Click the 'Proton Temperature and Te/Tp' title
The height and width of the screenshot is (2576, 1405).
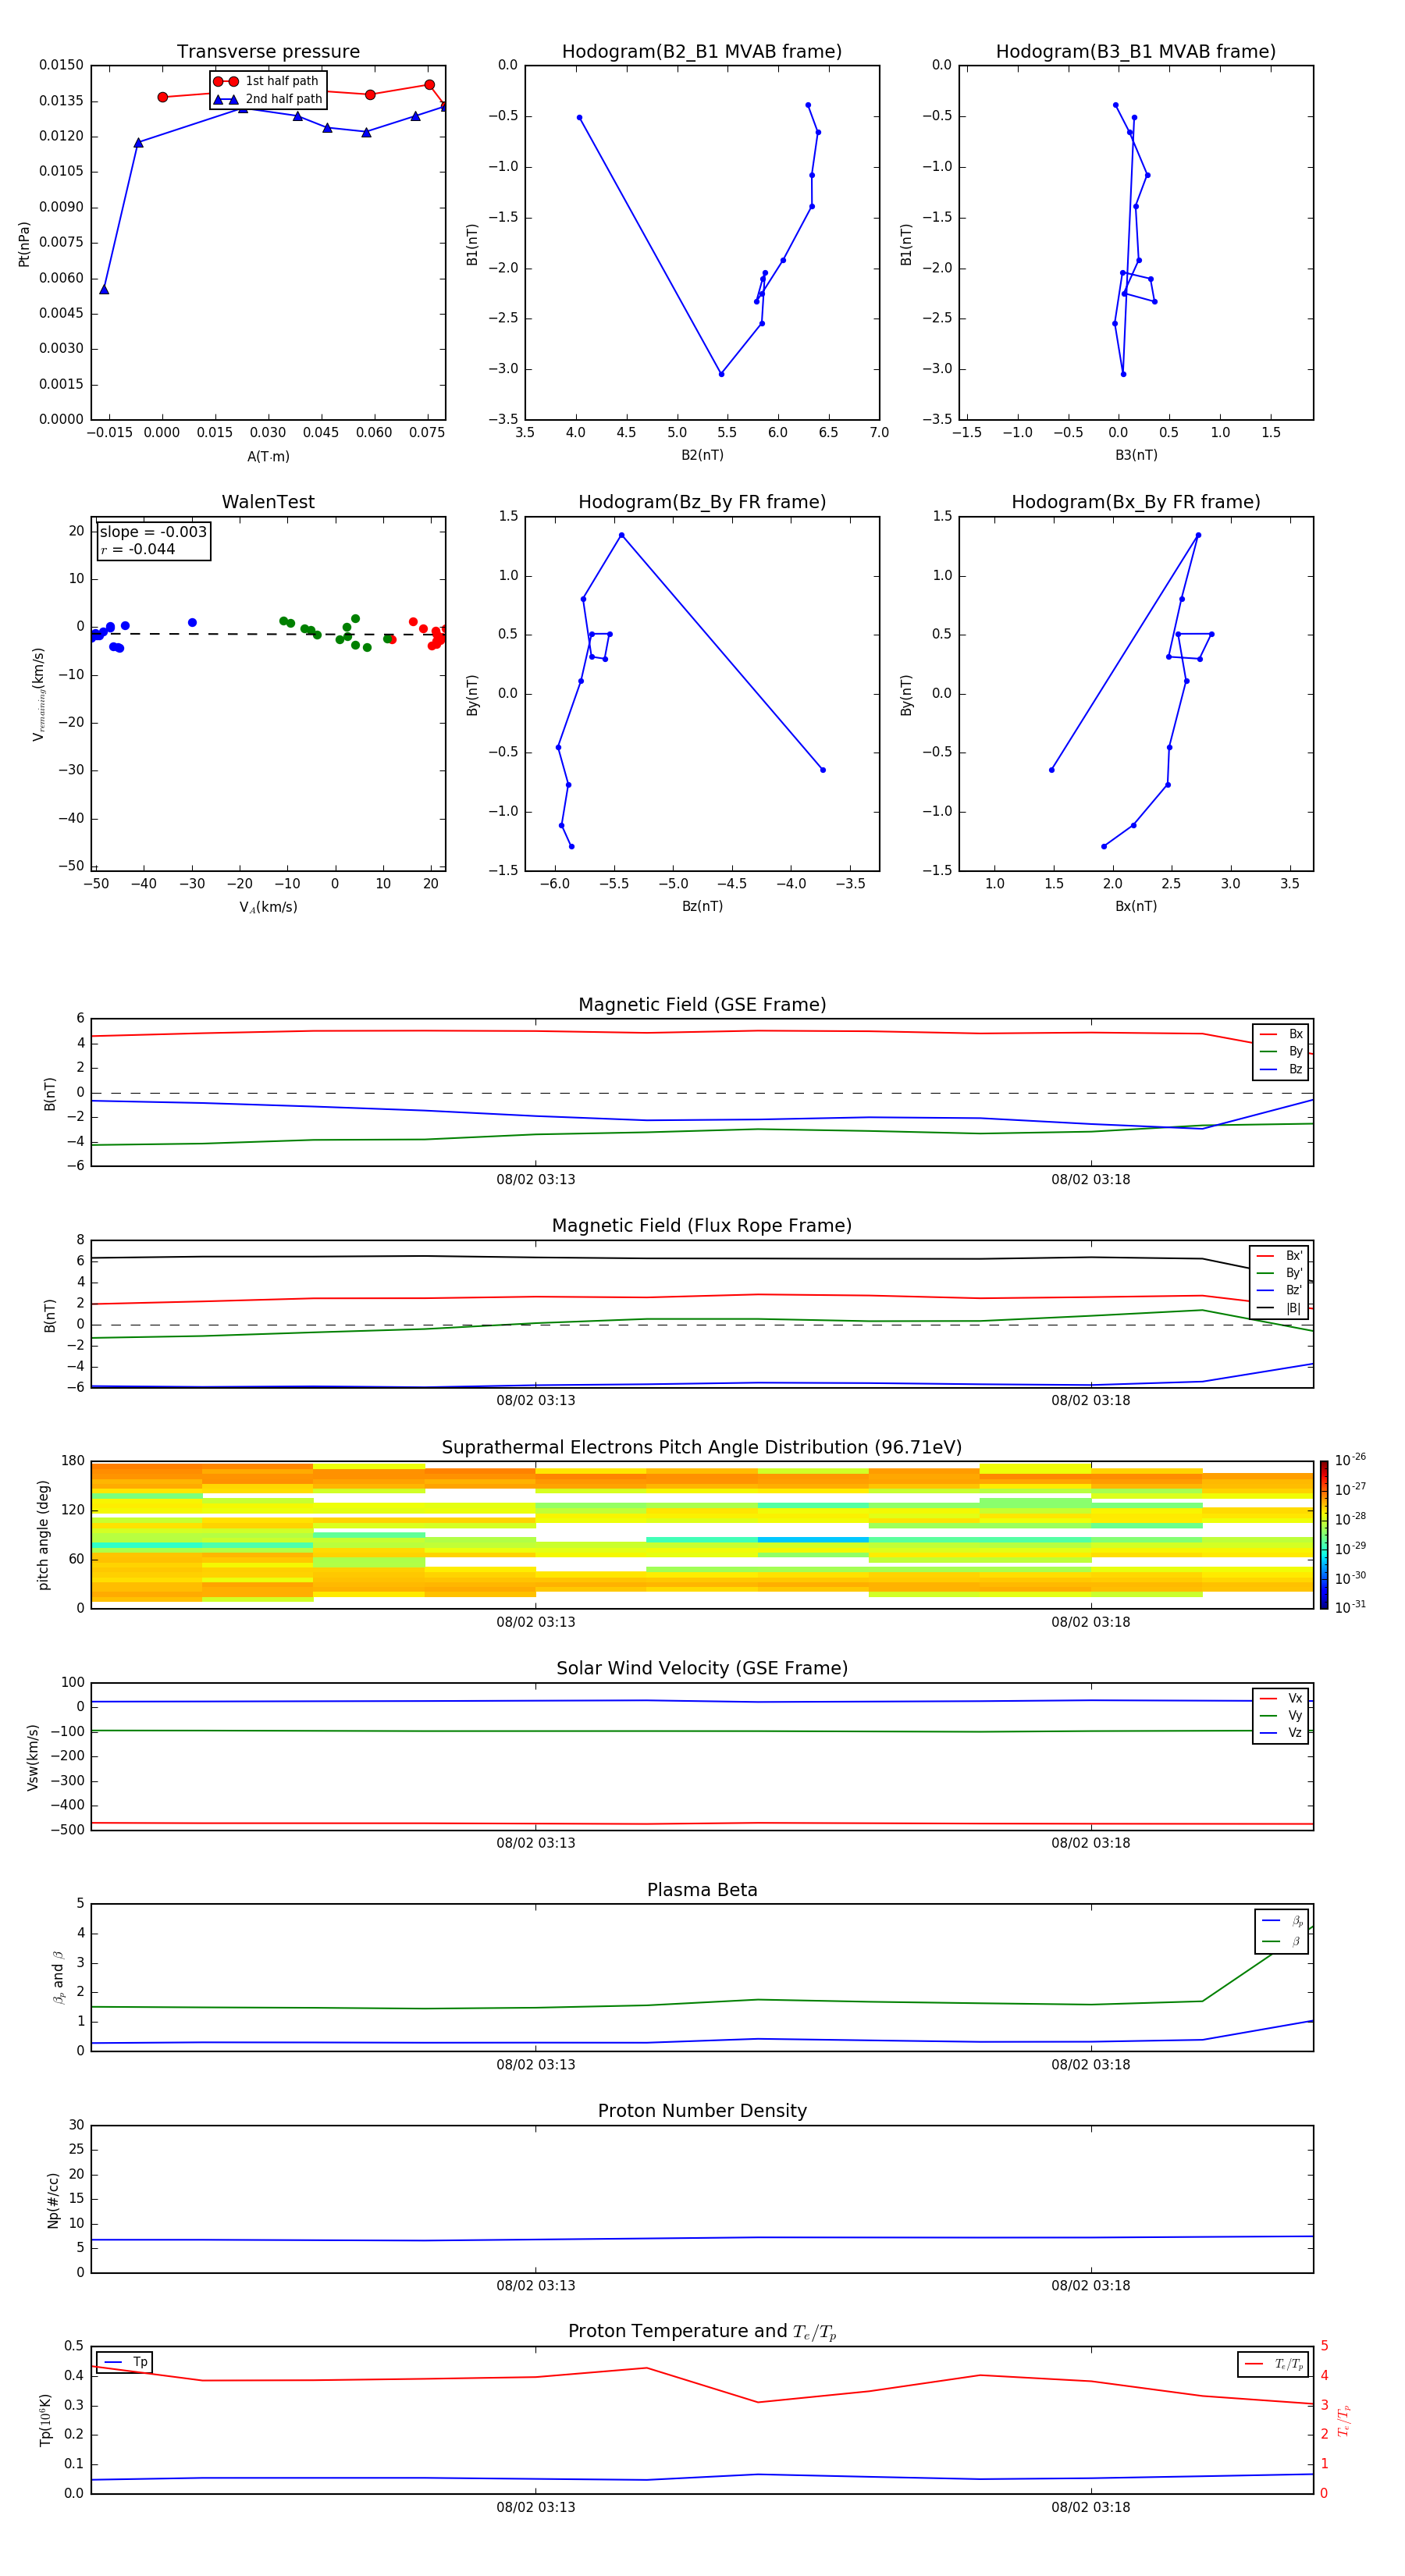(x=702, y=2332)
